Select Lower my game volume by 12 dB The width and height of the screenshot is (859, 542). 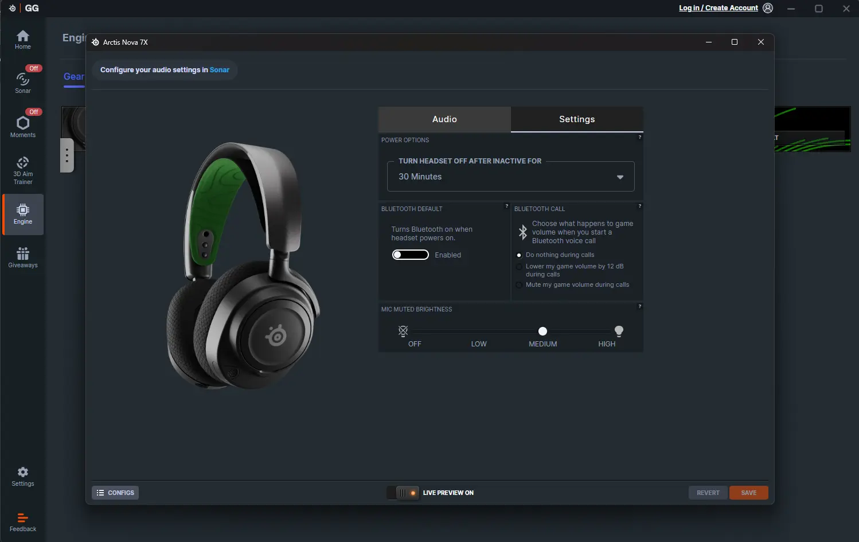(x=519, y=267)
